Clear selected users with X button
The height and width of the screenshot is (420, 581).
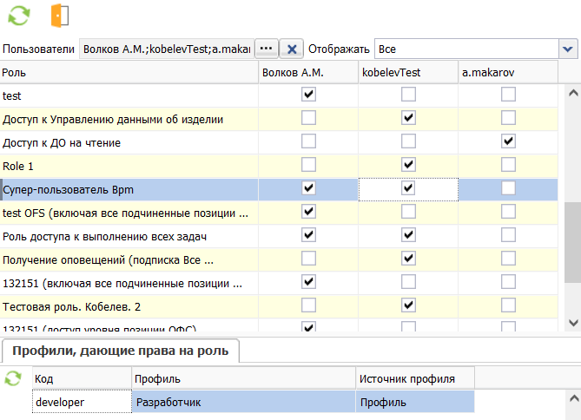tap(293, 49)
